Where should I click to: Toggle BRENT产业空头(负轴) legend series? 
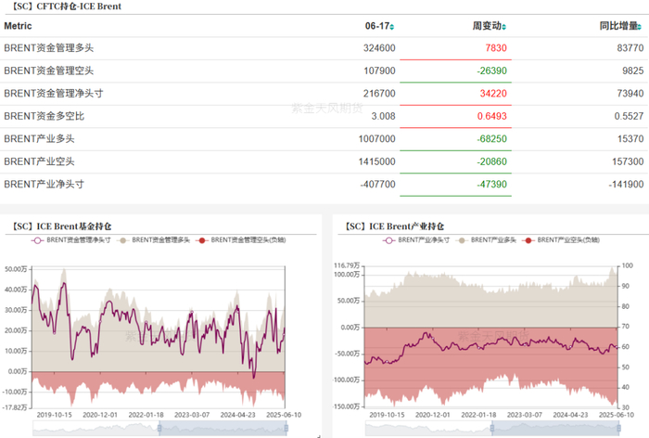[560, 240]
